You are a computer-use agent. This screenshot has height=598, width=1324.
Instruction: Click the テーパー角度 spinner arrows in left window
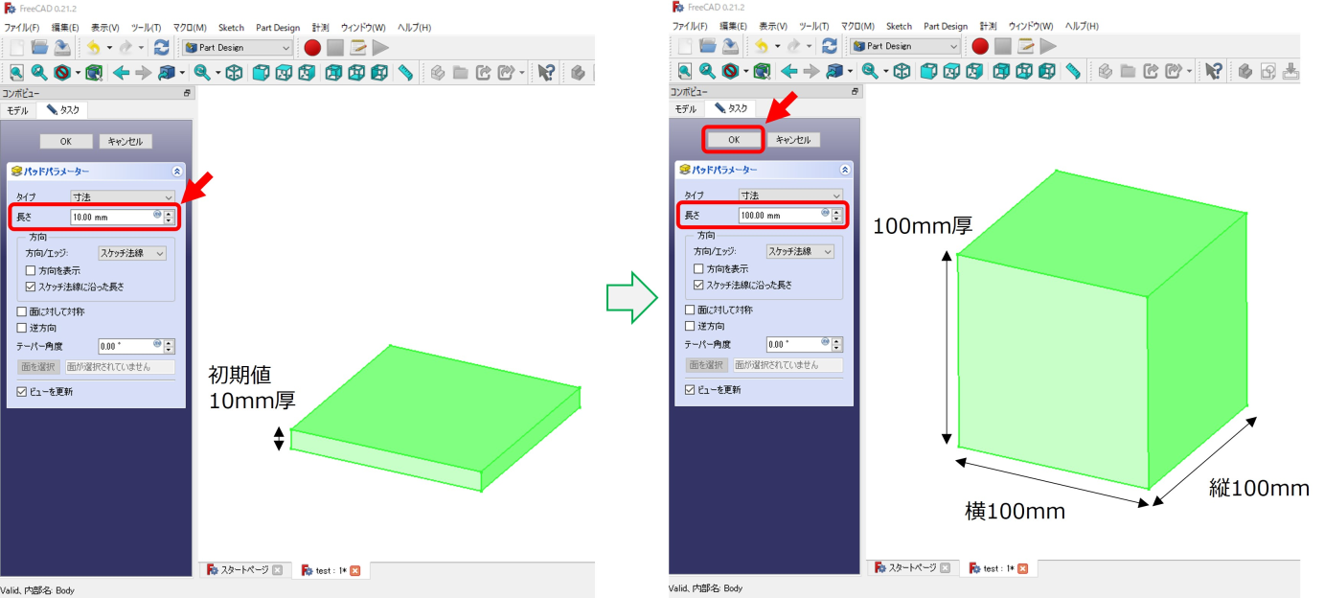(169, 347)
